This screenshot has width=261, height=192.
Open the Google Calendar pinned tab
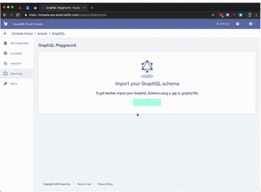click(x=28, y=8)
